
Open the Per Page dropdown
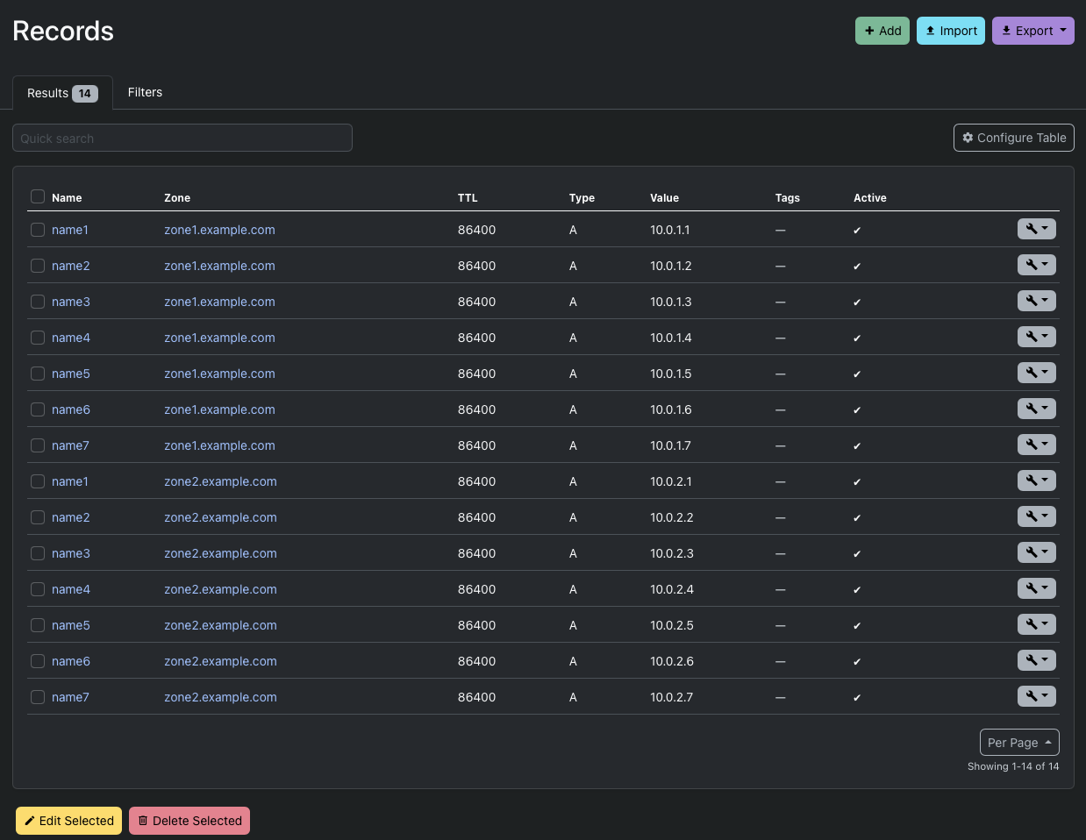pos(1018,743)
